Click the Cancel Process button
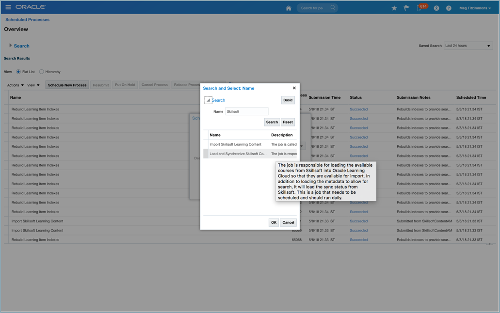The width and height of the screenshot is (500, 313). point(154,85)
